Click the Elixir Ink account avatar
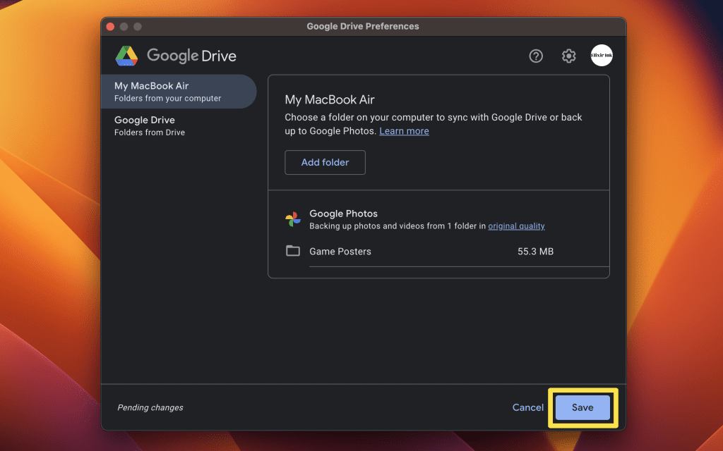Image resolution: width=723 pixels, height=451 pixels. click(x=602, y=56)
